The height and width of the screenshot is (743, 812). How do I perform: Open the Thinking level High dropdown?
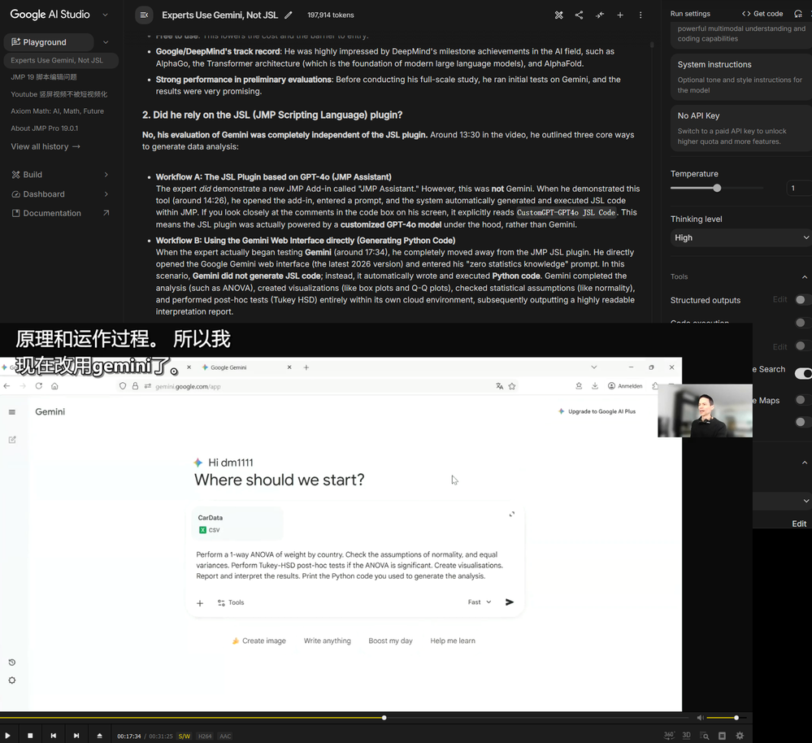coord(741,237)
